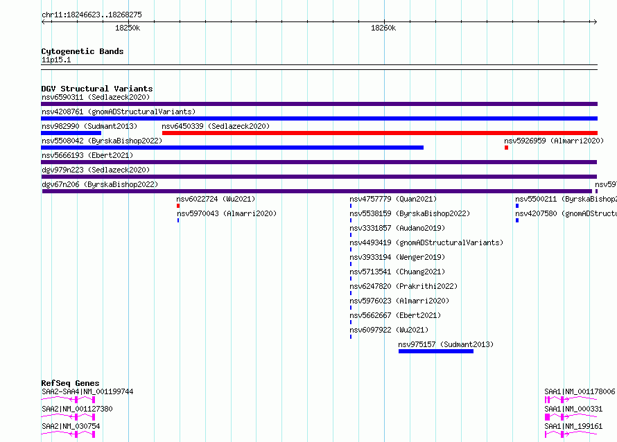Click the nsv6022724 (Wu2021) label
The image size is (617, 442).
(x=216, y=199)
